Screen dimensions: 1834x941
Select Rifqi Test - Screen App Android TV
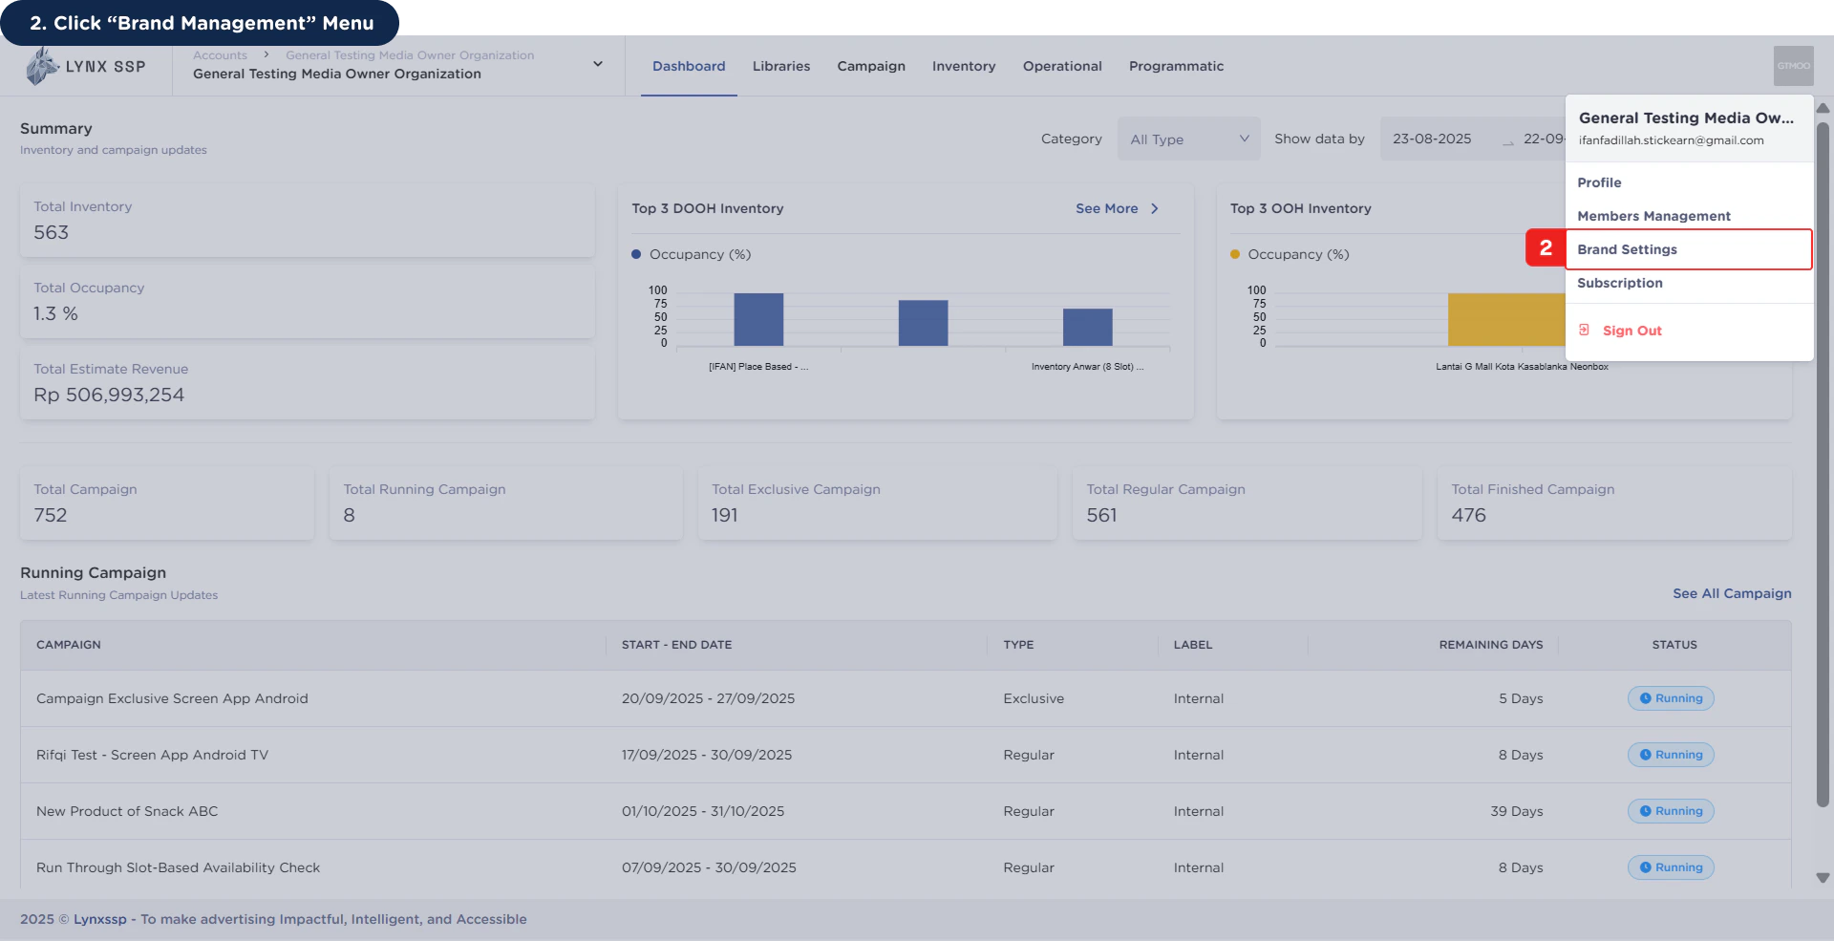click(x=906, y=755)
